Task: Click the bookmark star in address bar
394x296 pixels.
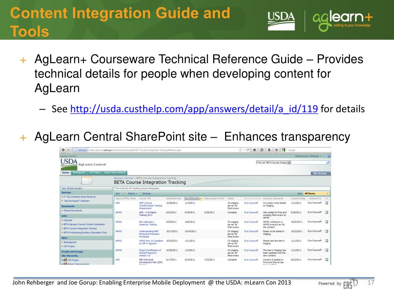Action: [240, 150]
